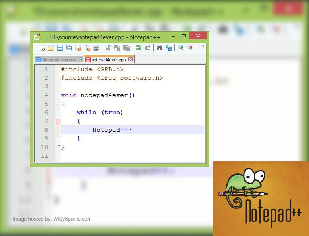The width and height of the screenshot is (309, 236).
Task: Click line number 8 in the margin
Action: pos(46,130)
